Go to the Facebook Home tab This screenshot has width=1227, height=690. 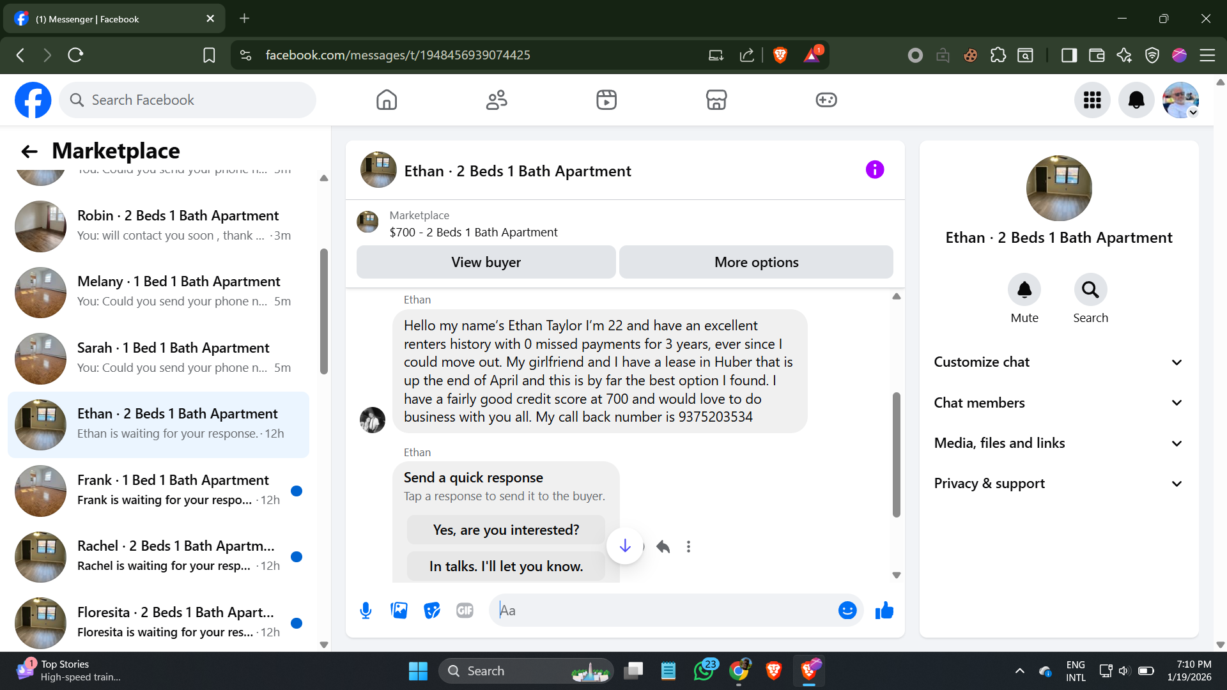[x=387, y=100]
